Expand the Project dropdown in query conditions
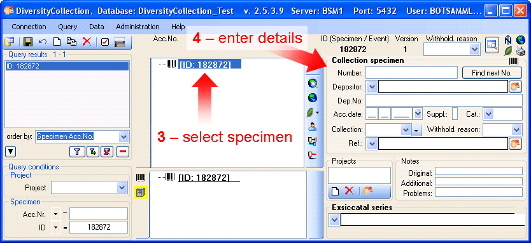This screenshot has height=243, width=531. 121,188
